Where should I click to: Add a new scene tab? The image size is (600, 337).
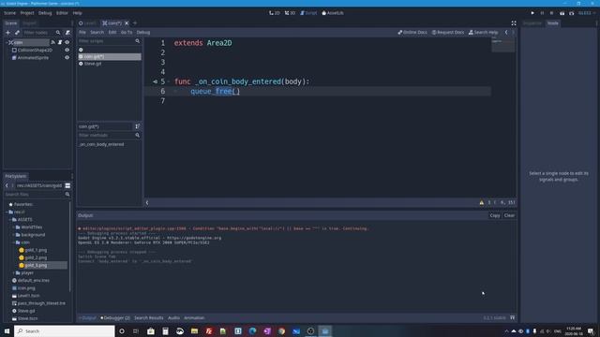pyautogui.click(x=135, y=23)
